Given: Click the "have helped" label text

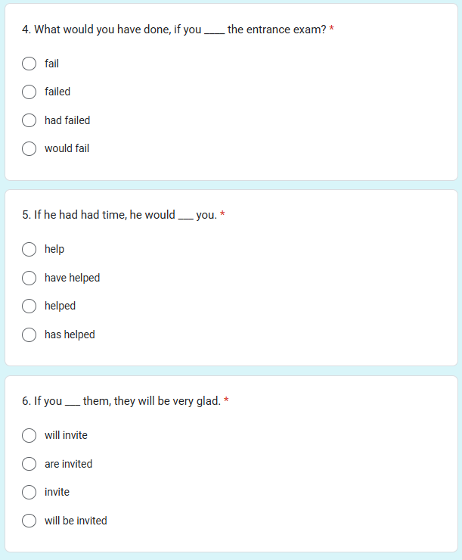Looking at the screenshot, I should (x=72, y=278).
